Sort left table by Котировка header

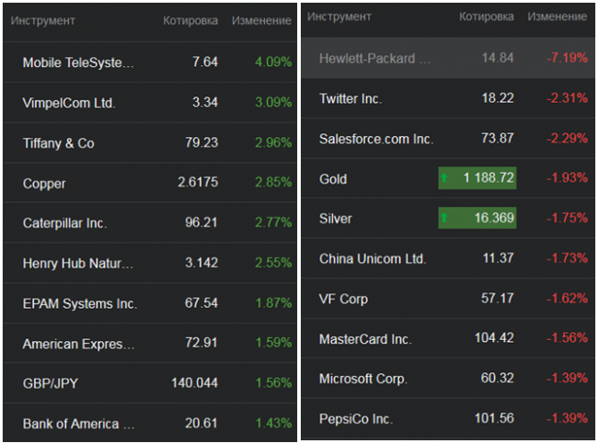coord(190,20)
